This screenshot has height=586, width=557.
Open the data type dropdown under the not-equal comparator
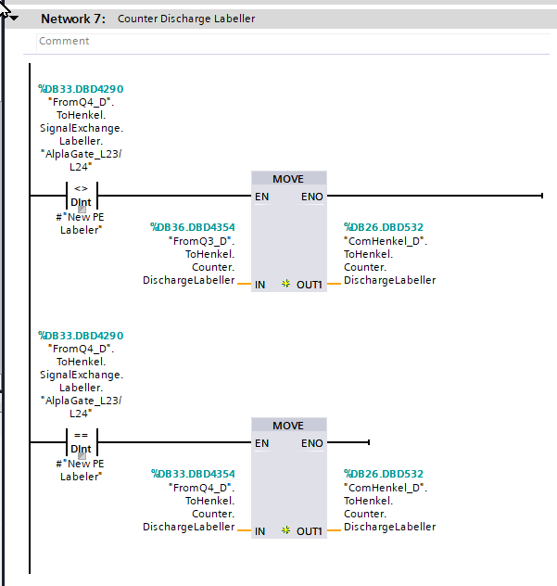click(x=82, y=210)
